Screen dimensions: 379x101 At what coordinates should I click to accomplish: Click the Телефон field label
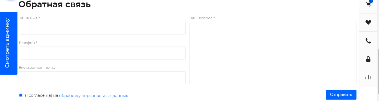(x=28, y=43)
